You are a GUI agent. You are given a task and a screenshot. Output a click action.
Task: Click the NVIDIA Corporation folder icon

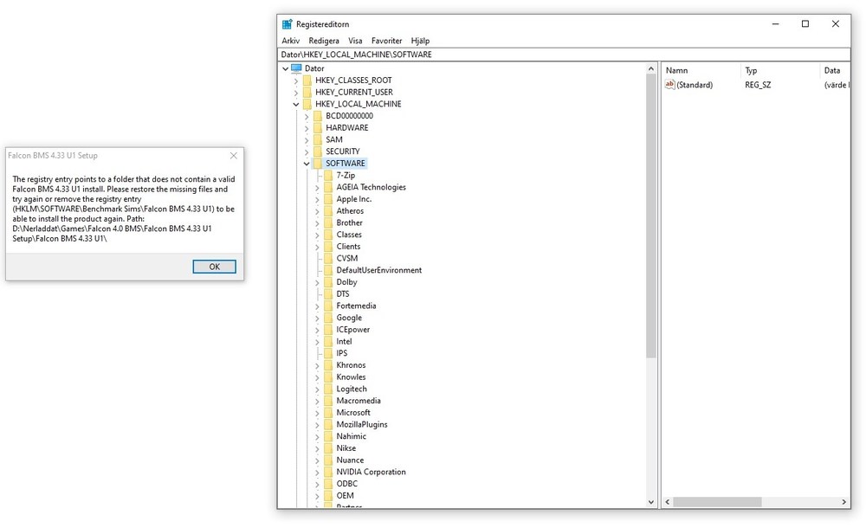(x=328, y=472)
